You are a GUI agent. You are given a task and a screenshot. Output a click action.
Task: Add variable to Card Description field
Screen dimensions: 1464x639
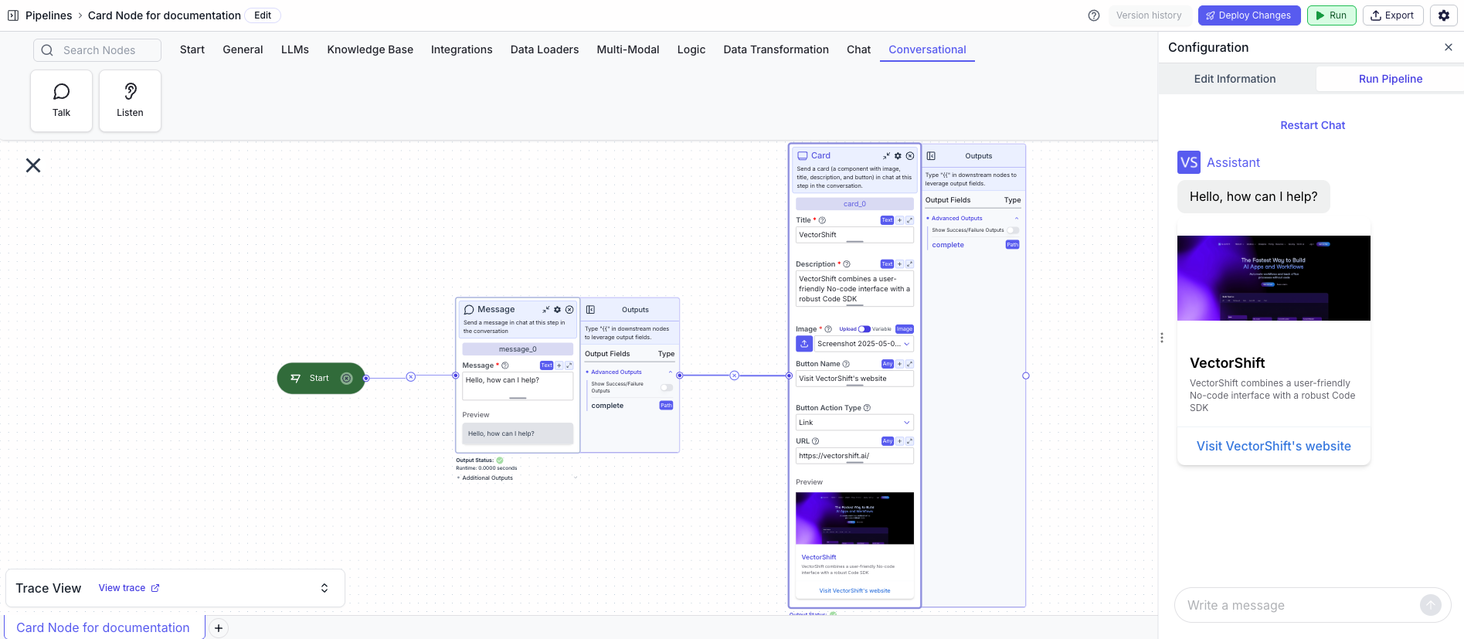point(899,264)
